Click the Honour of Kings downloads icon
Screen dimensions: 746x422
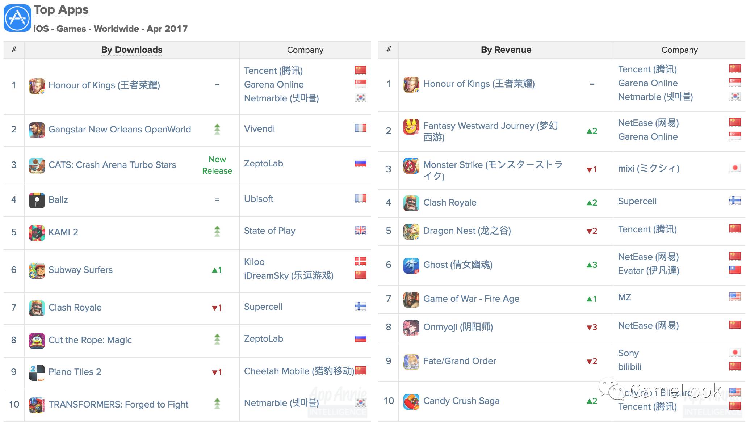point(37,86)
